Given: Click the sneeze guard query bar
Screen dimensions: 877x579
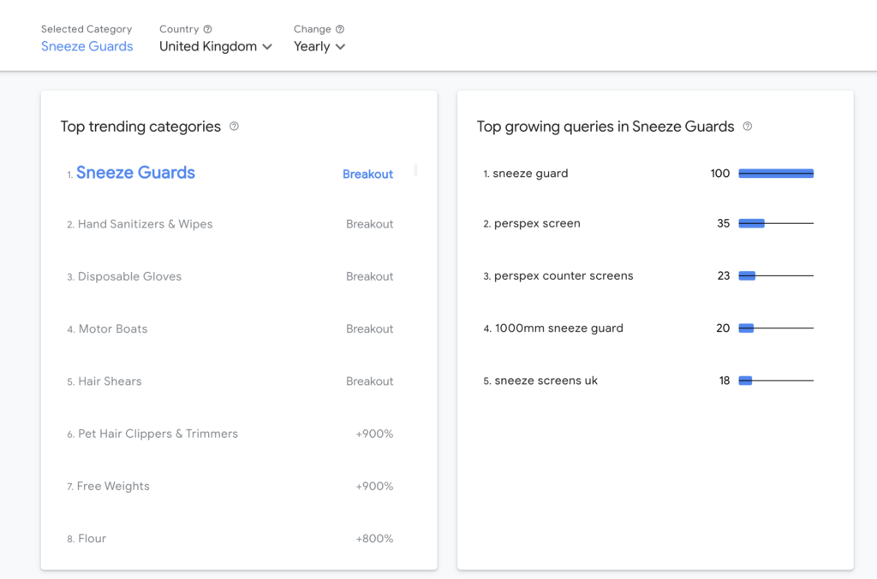Looking at the screenshot, I should click(775, 174).
